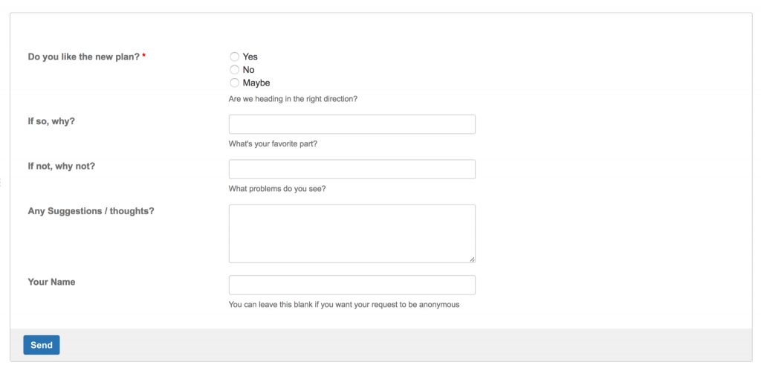Click the anonymous request hint under Your Name
761x371 pixels.
point(344,304)
